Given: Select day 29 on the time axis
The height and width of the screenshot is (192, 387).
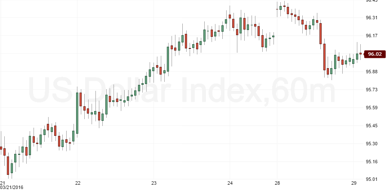Looking at the screenshot, I should click(x=353, y=183).
